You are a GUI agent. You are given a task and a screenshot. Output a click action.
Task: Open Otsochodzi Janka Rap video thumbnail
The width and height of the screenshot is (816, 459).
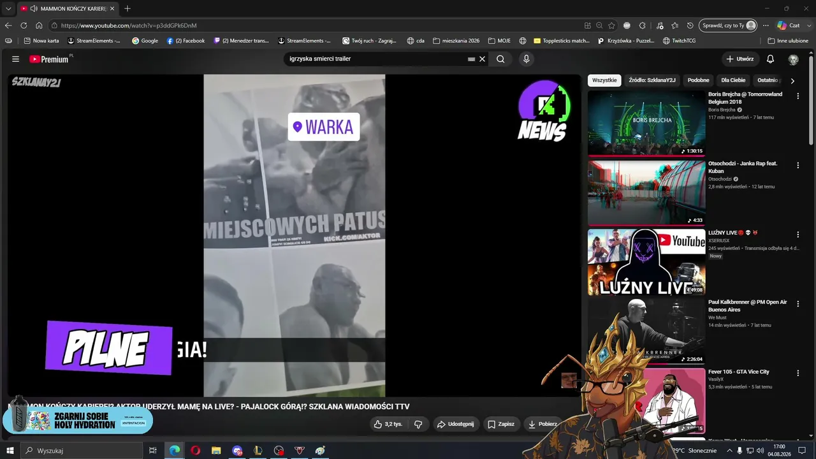tap(646, 193)
